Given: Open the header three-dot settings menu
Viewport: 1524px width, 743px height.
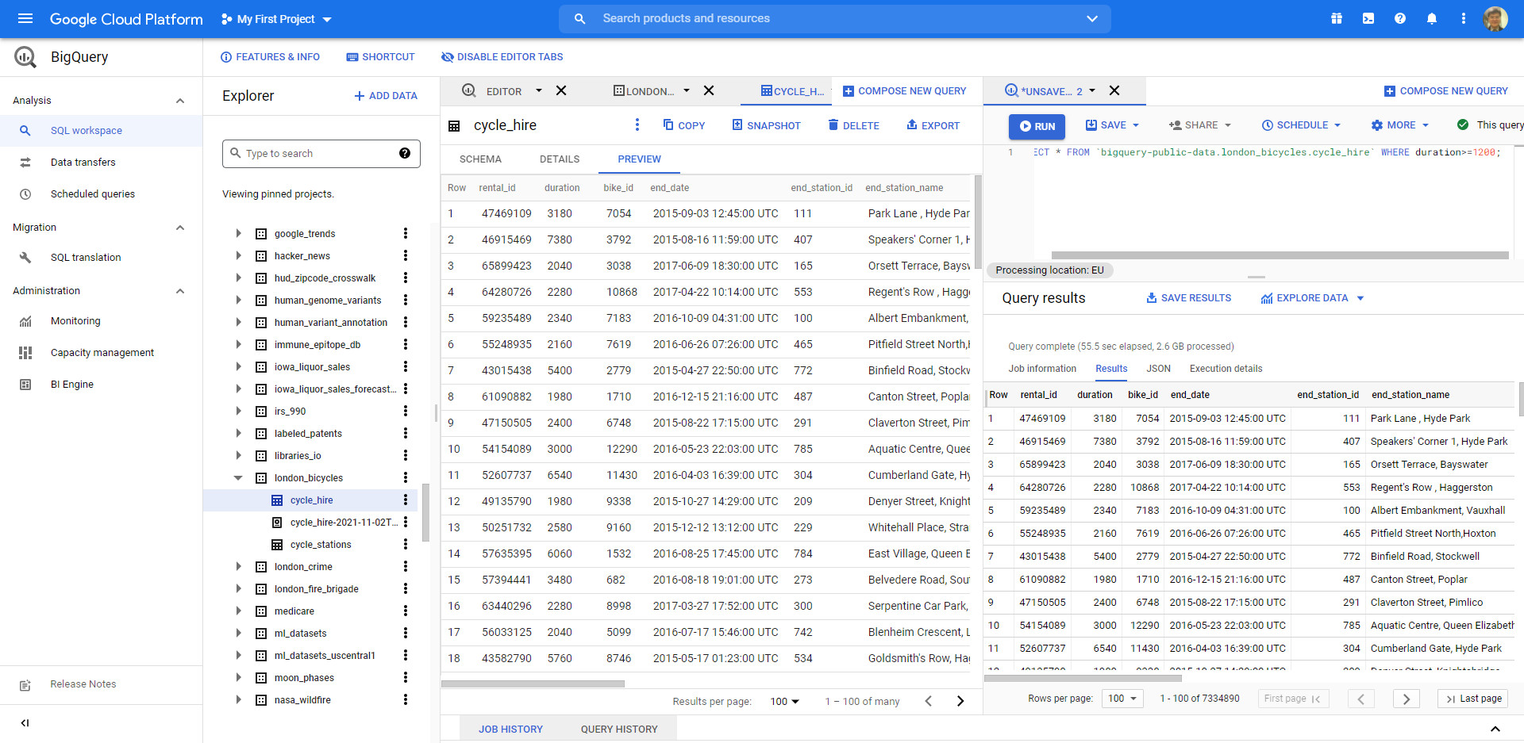Looking at the screenshot, I should 1464,18.
